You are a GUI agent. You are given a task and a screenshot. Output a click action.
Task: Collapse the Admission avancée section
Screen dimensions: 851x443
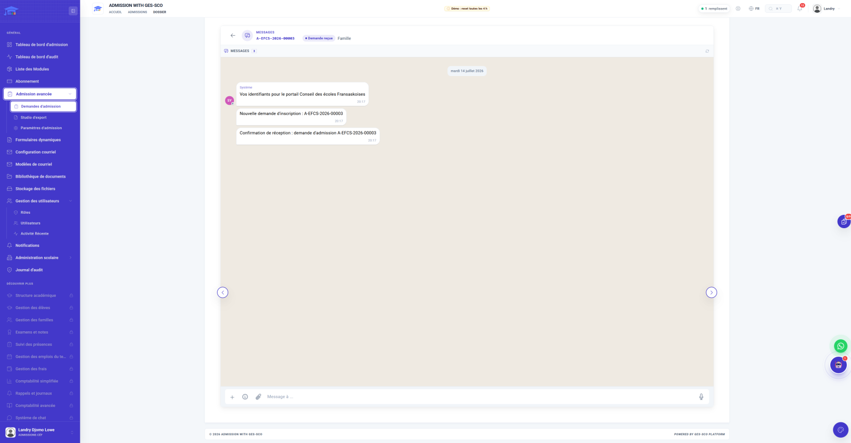point(40,94)
